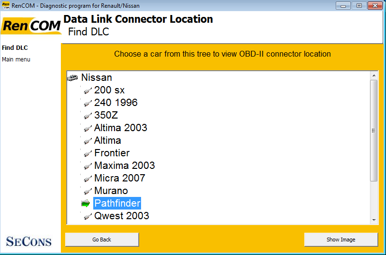Click the vertical scrollbar thumb in tree

click(x=374, y=131)
